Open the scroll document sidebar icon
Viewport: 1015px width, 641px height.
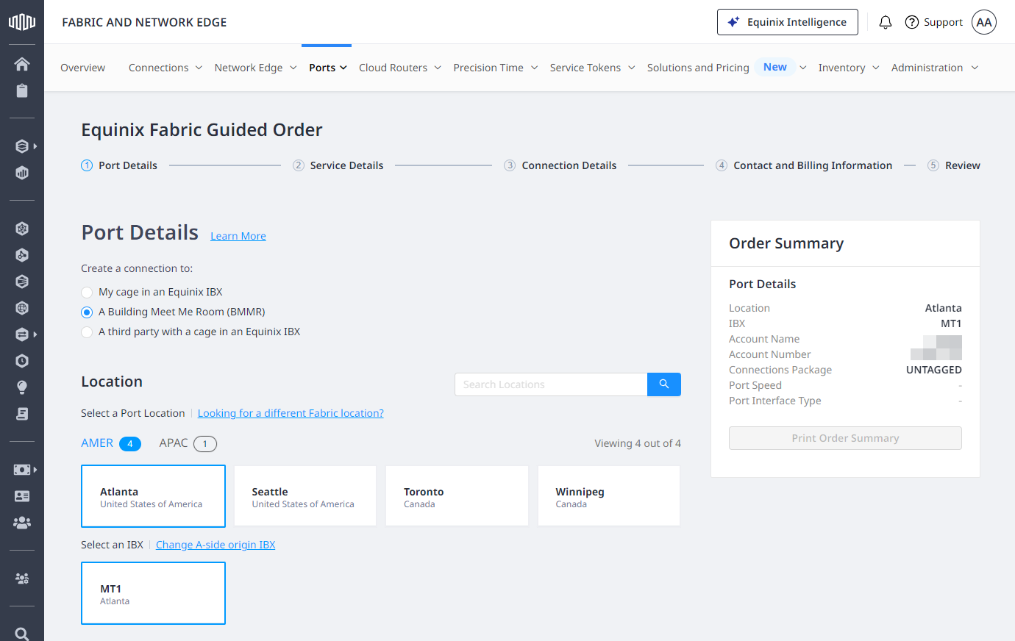22,414
